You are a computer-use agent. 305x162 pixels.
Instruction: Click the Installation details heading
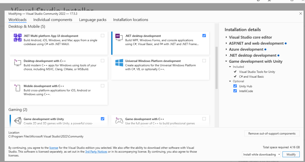pos(242,30)
